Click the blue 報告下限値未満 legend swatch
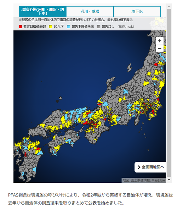Image resolution: width=177 pixels, height=210 pixels. tap(69, 27)
